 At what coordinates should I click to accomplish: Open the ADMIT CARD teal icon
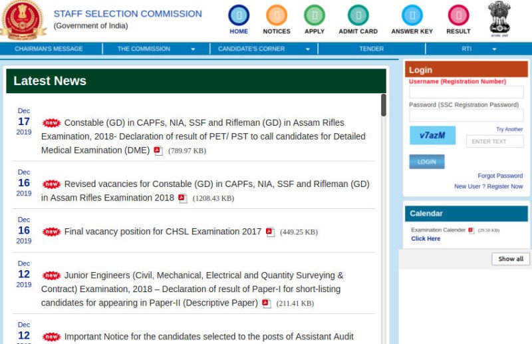358,15
